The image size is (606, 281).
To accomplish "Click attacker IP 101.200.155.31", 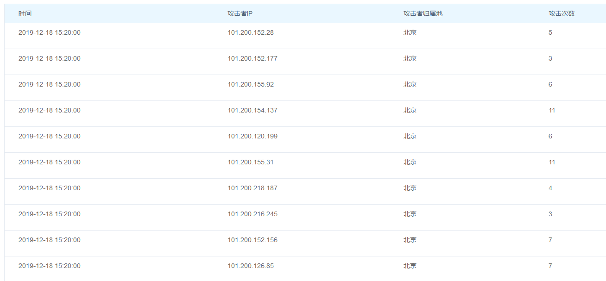I will coord(250,162).
